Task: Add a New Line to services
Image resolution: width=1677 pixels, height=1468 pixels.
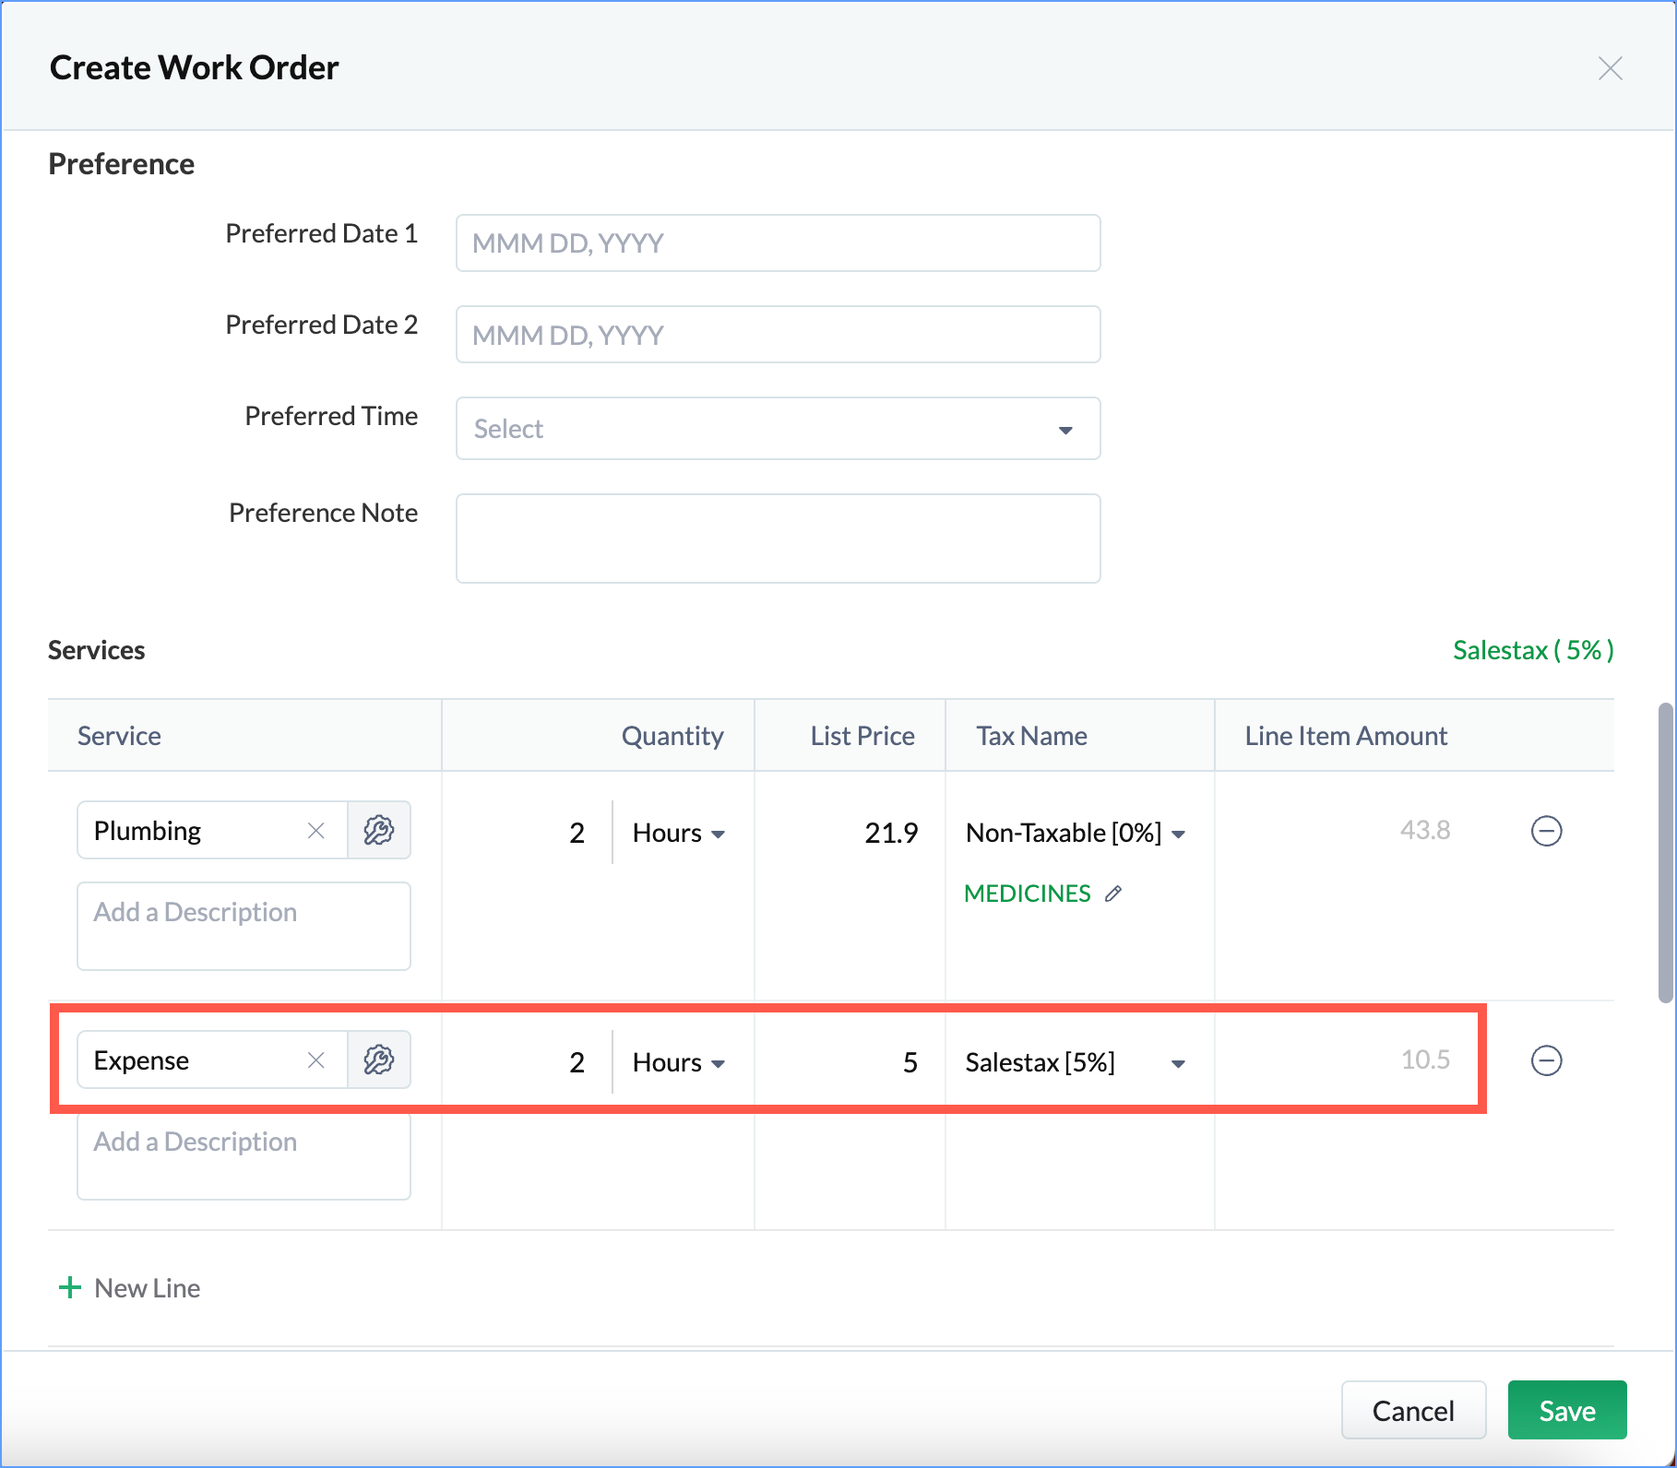Action: (x=129, y=1288)
